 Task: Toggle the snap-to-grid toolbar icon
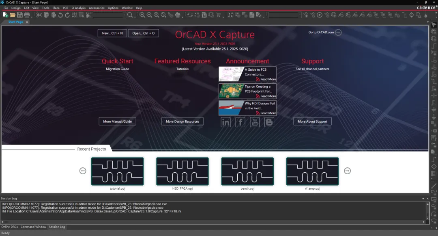[x=75, y=15]
